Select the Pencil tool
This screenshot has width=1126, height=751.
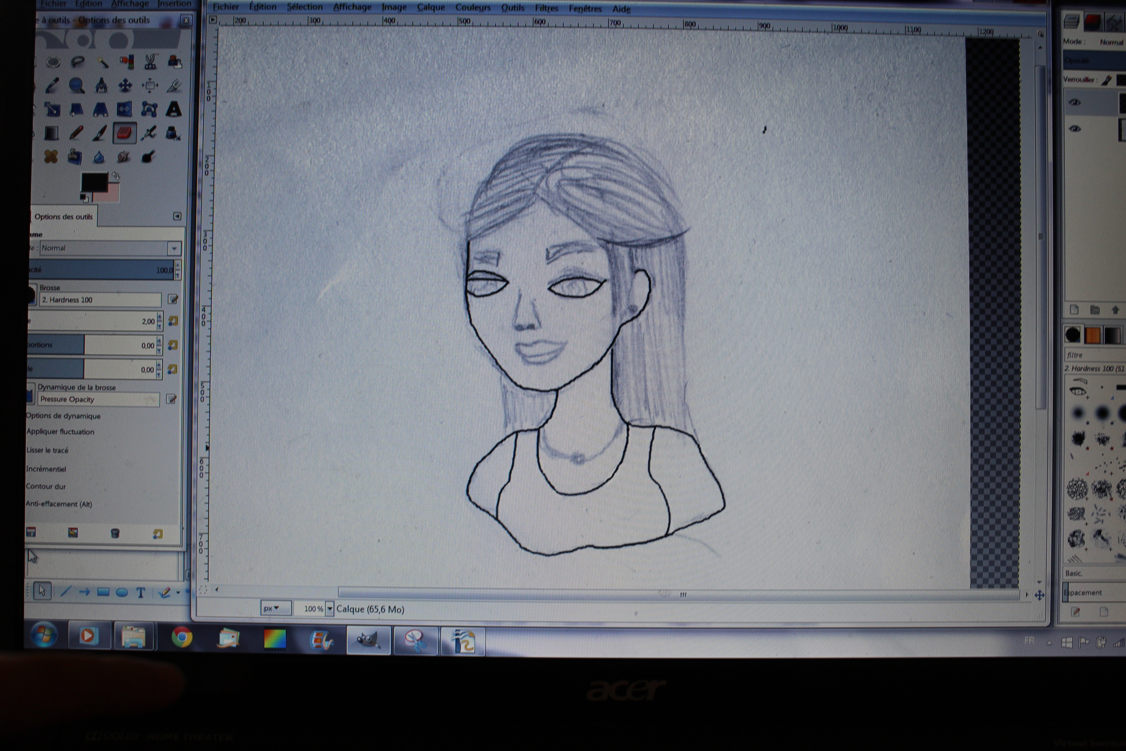pyautogui.click(x=76, y=133)
